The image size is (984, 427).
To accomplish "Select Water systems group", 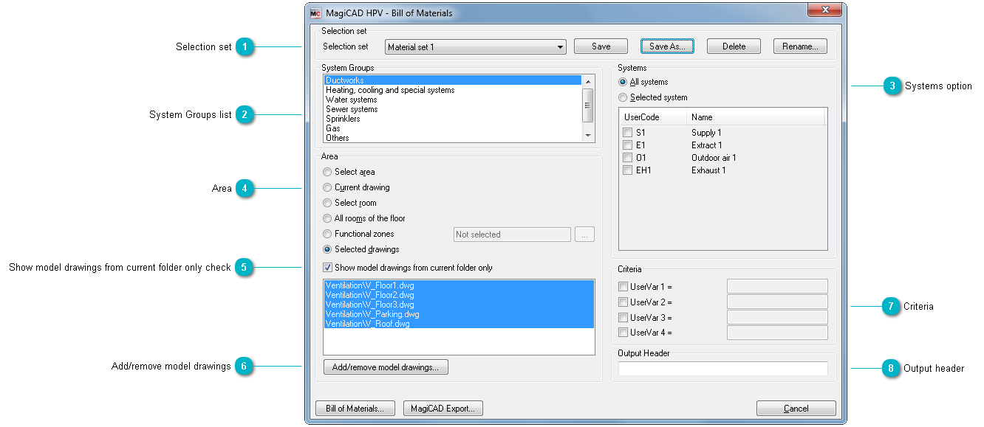I will 453,100.
